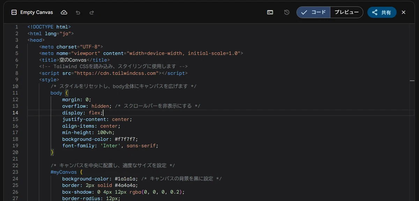Click the align-items: center line
Viewport: 419px width, 201px height.
(x=91, y=126)
